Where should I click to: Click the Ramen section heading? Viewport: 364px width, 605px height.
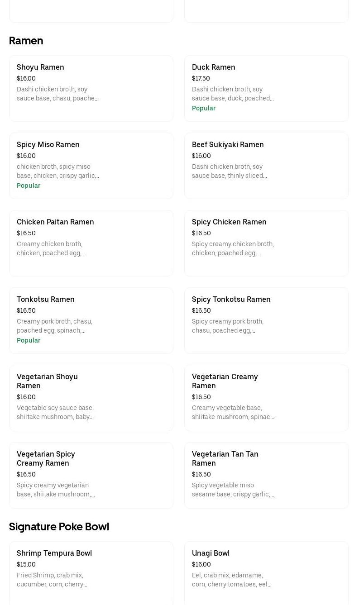(26, 41)
